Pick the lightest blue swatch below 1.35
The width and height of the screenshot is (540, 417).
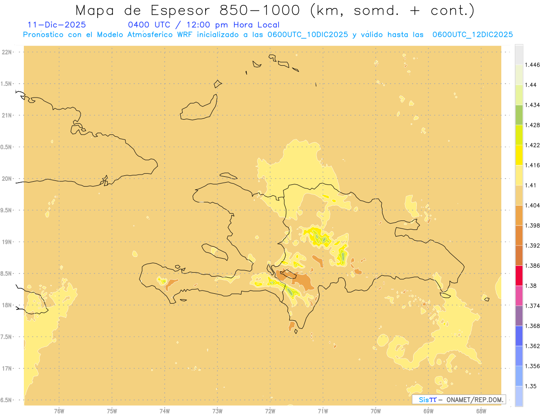coord(519,396)
